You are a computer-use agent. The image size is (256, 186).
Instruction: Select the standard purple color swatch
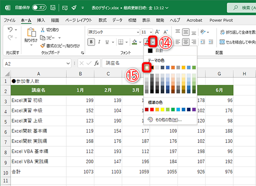pyautogui.click(x=194, y=109)
